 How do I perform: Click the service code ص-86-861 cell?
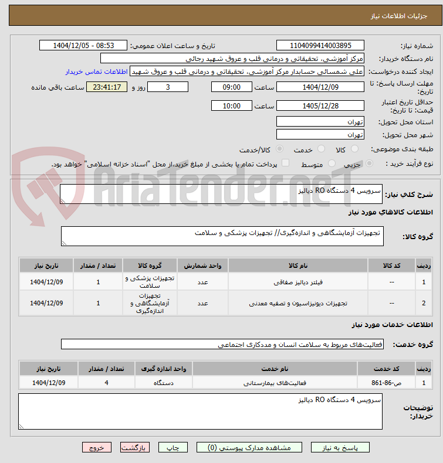386,383
